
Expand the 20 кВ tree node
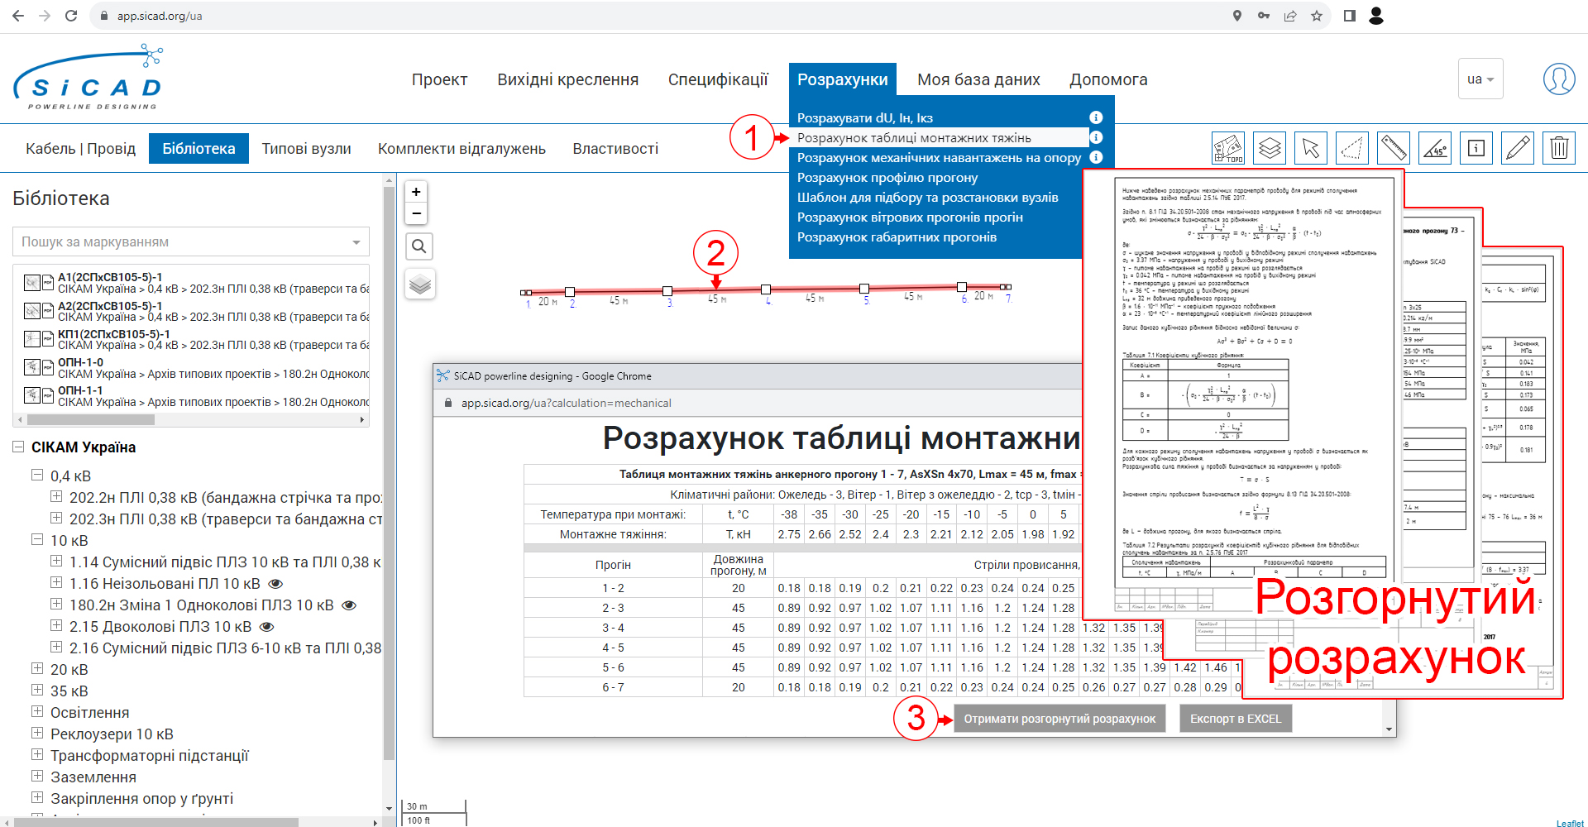coord(37,668)
